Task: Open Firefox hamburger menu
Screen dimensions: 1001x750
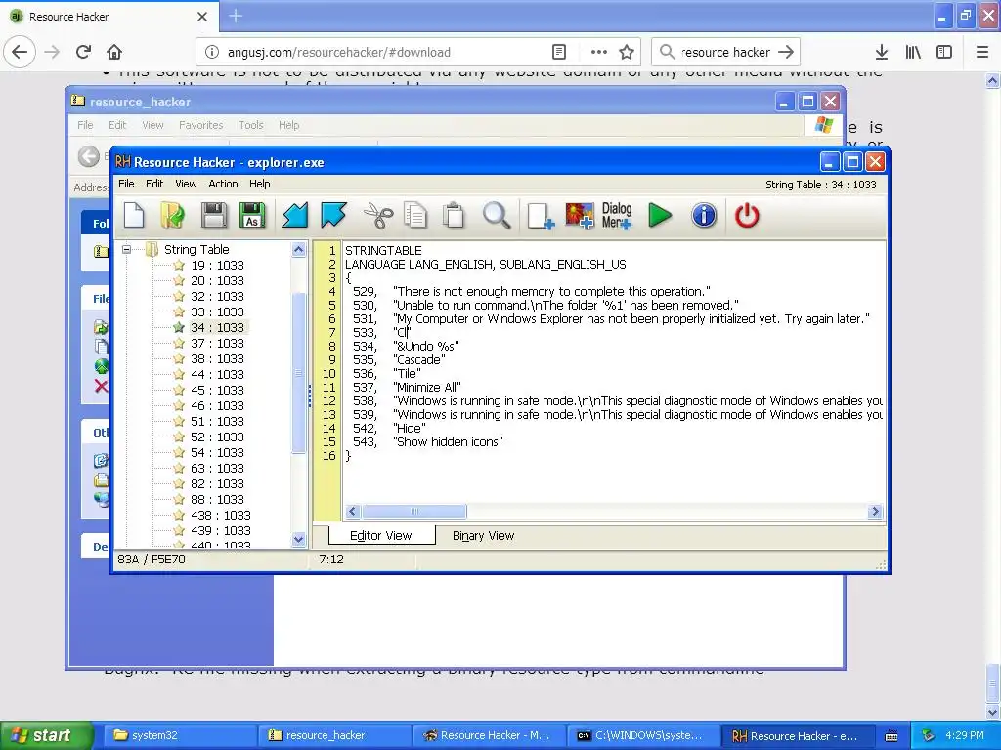Action: [x=982, y=53]
